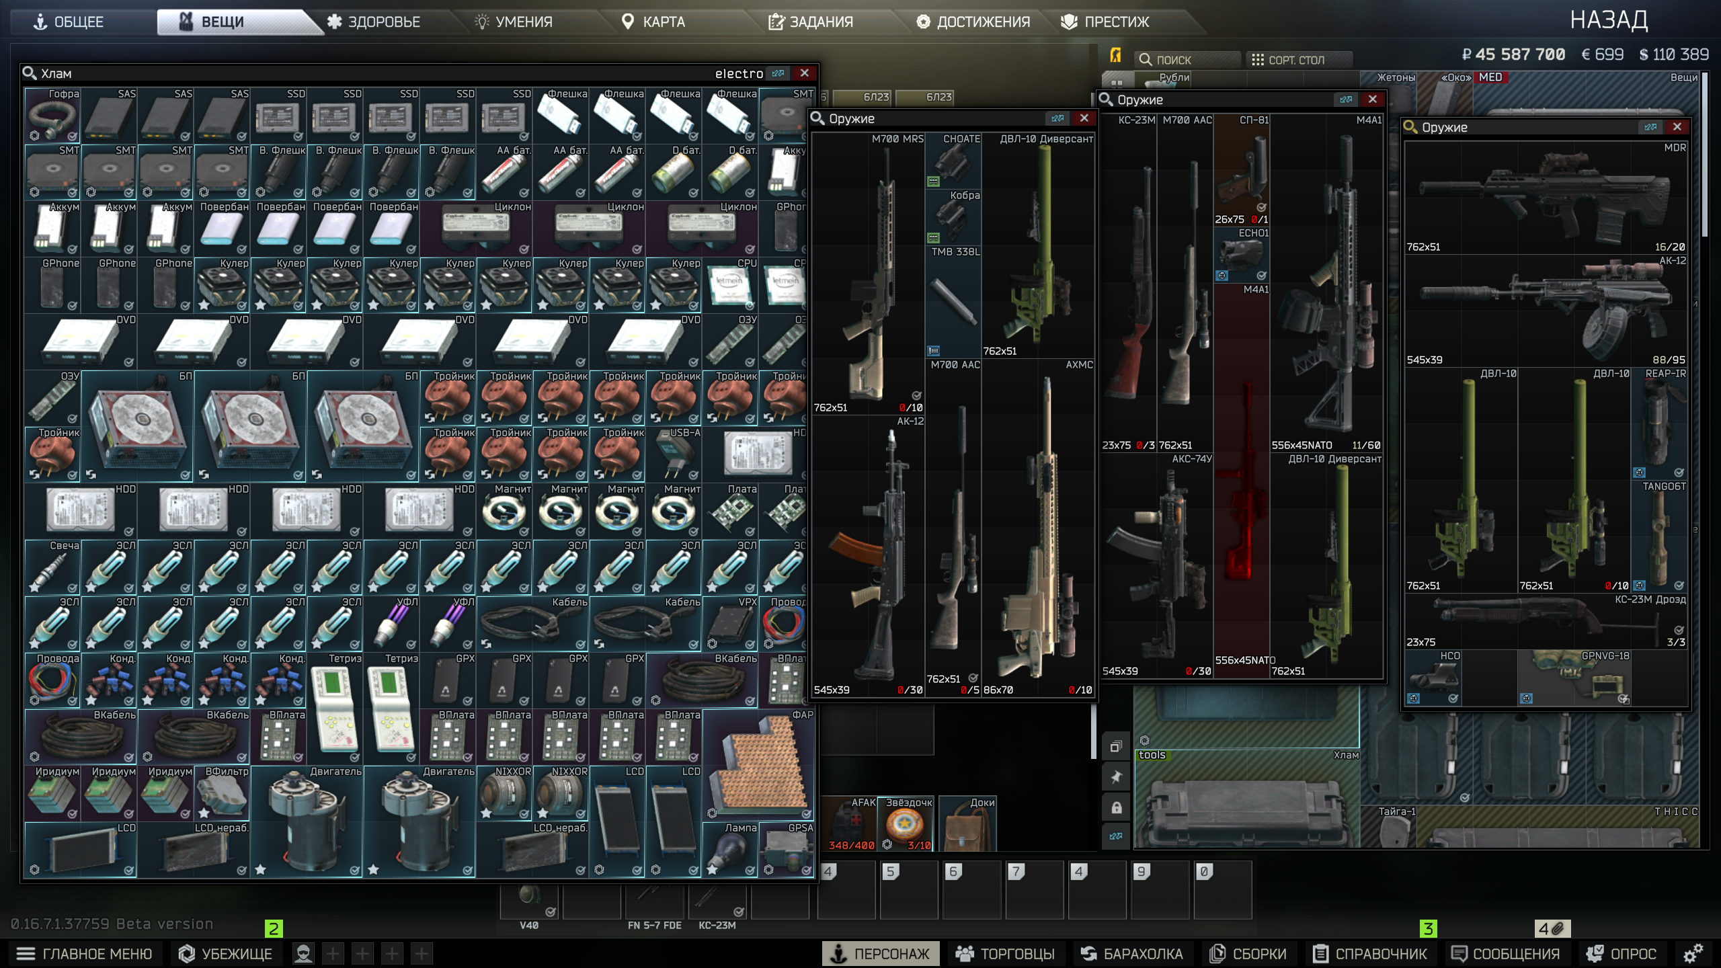Screen dimensions: 1721x968
Task: Click the stash vertical scrollbar
Action: 1704,155
